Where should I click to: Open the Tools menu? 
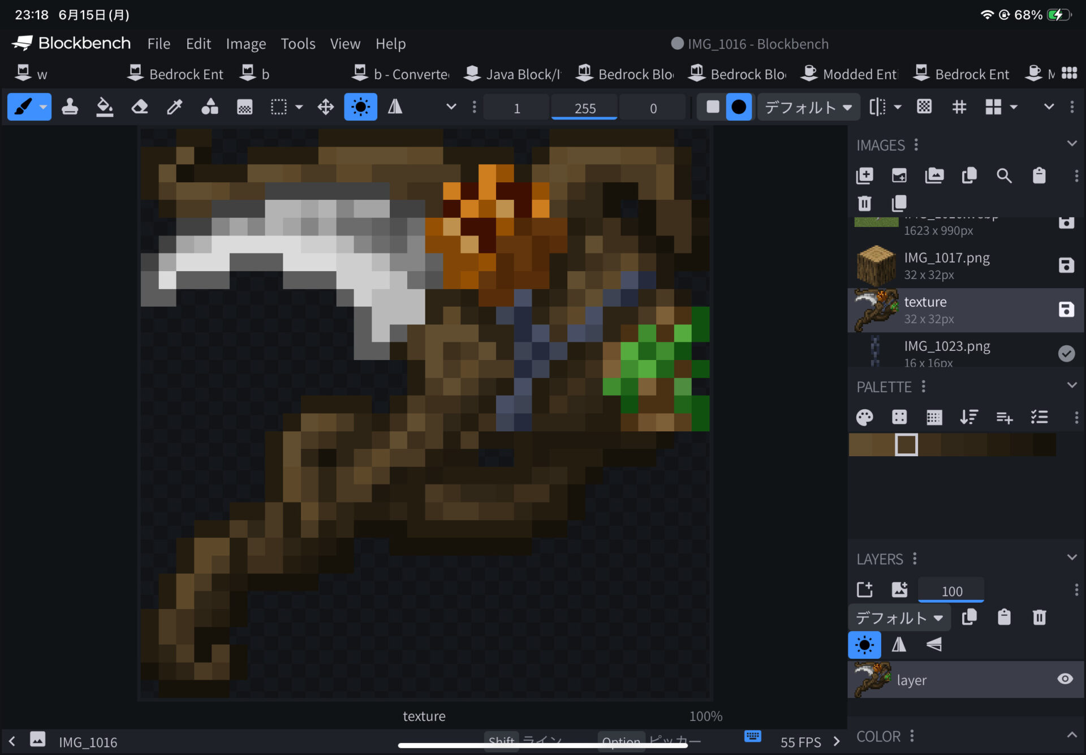pos(298,44)
